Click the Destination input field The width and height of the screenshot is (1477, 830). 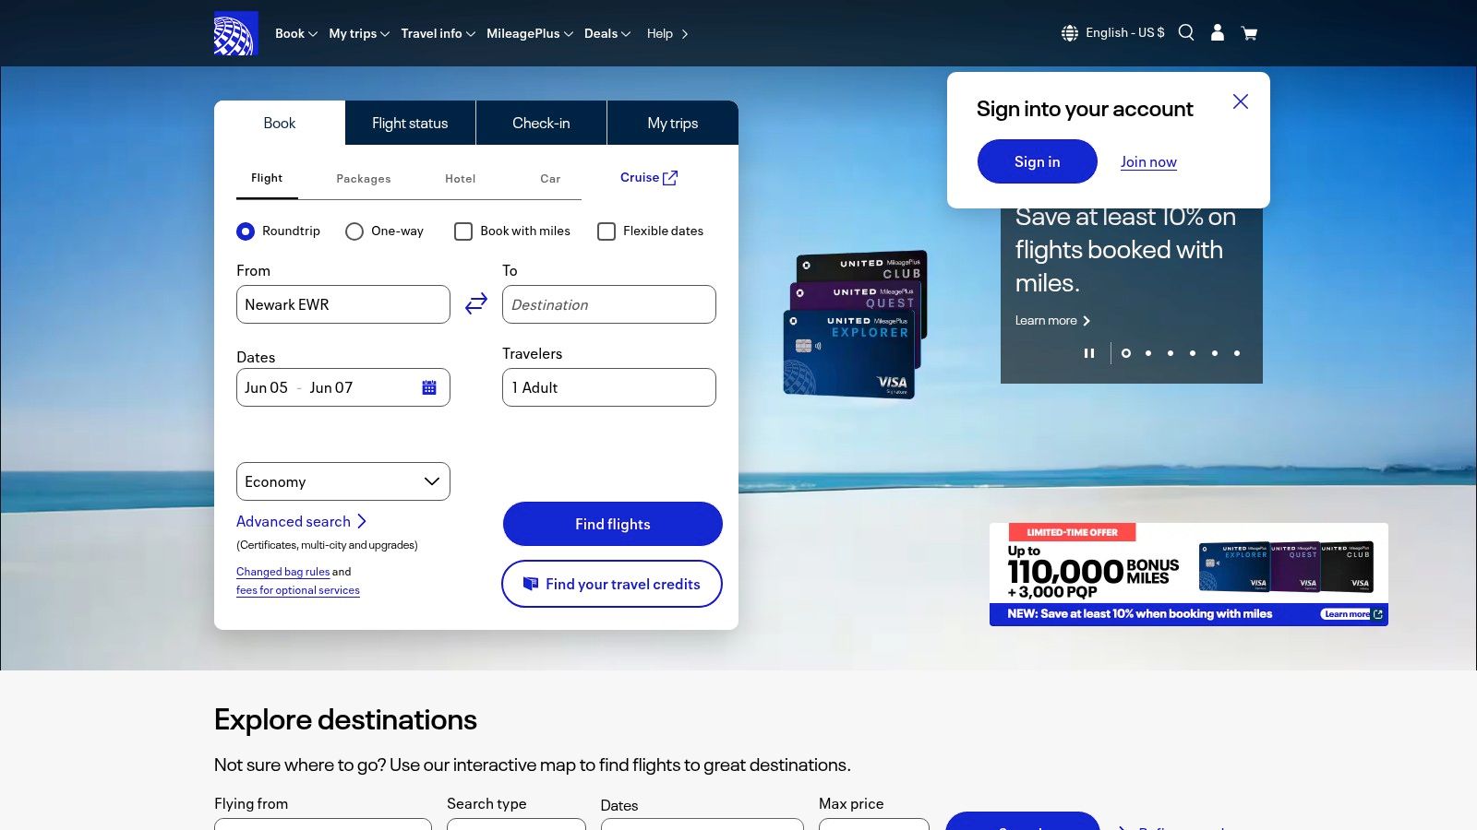click(608, 304)
